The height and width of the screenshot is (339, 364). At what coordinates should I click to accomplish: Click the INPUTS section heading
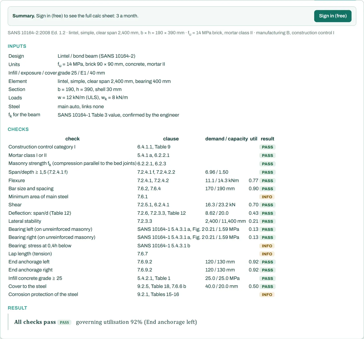pyautogui.click(x=17, y=46)
